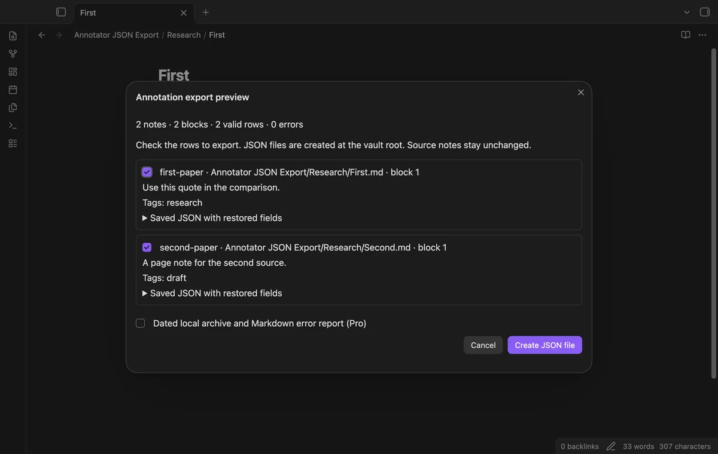Click the bottom ribbon list icon
The image size is (718, 454).
[x=13, y=143]
